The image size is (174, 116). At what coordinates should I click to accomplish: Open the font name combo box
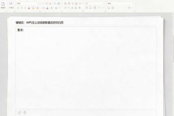(28, 3)
